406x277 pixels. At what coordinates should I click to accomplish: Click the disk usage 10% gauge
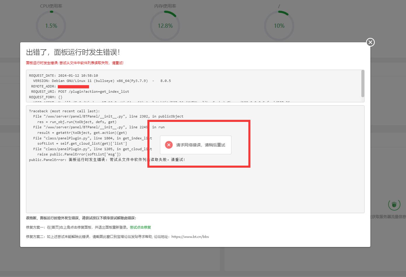(279, 26)
